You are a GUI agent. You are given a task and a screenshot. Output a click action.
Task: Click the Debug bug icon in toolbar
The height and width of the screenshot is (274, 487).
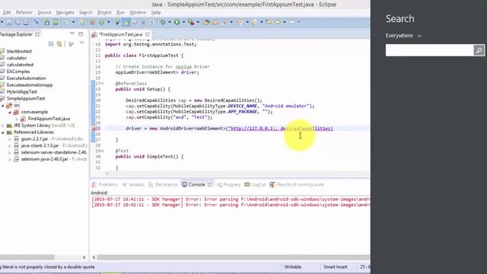pyautogui.click(x=163, y=22)
